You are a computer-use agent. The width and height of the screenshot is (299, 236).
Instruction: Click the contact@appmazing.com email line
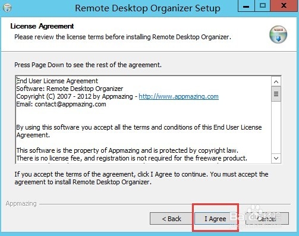point(61,104)
